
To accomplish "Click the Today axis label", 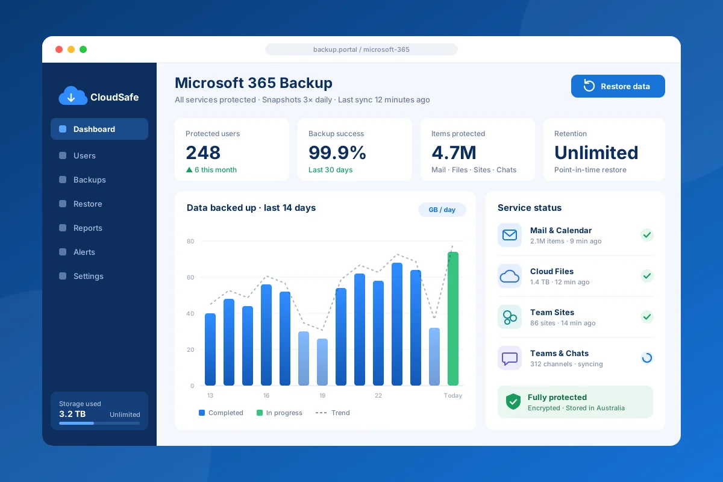I will point(453,396).
